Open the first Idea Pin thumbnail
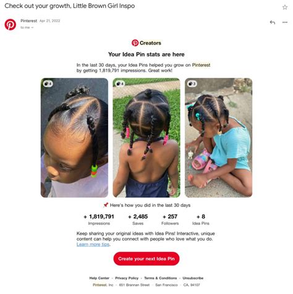 tap(74, 138)
